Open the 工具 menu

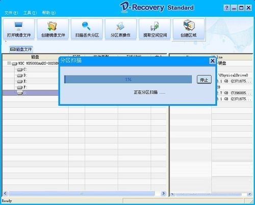click(30, 13)
